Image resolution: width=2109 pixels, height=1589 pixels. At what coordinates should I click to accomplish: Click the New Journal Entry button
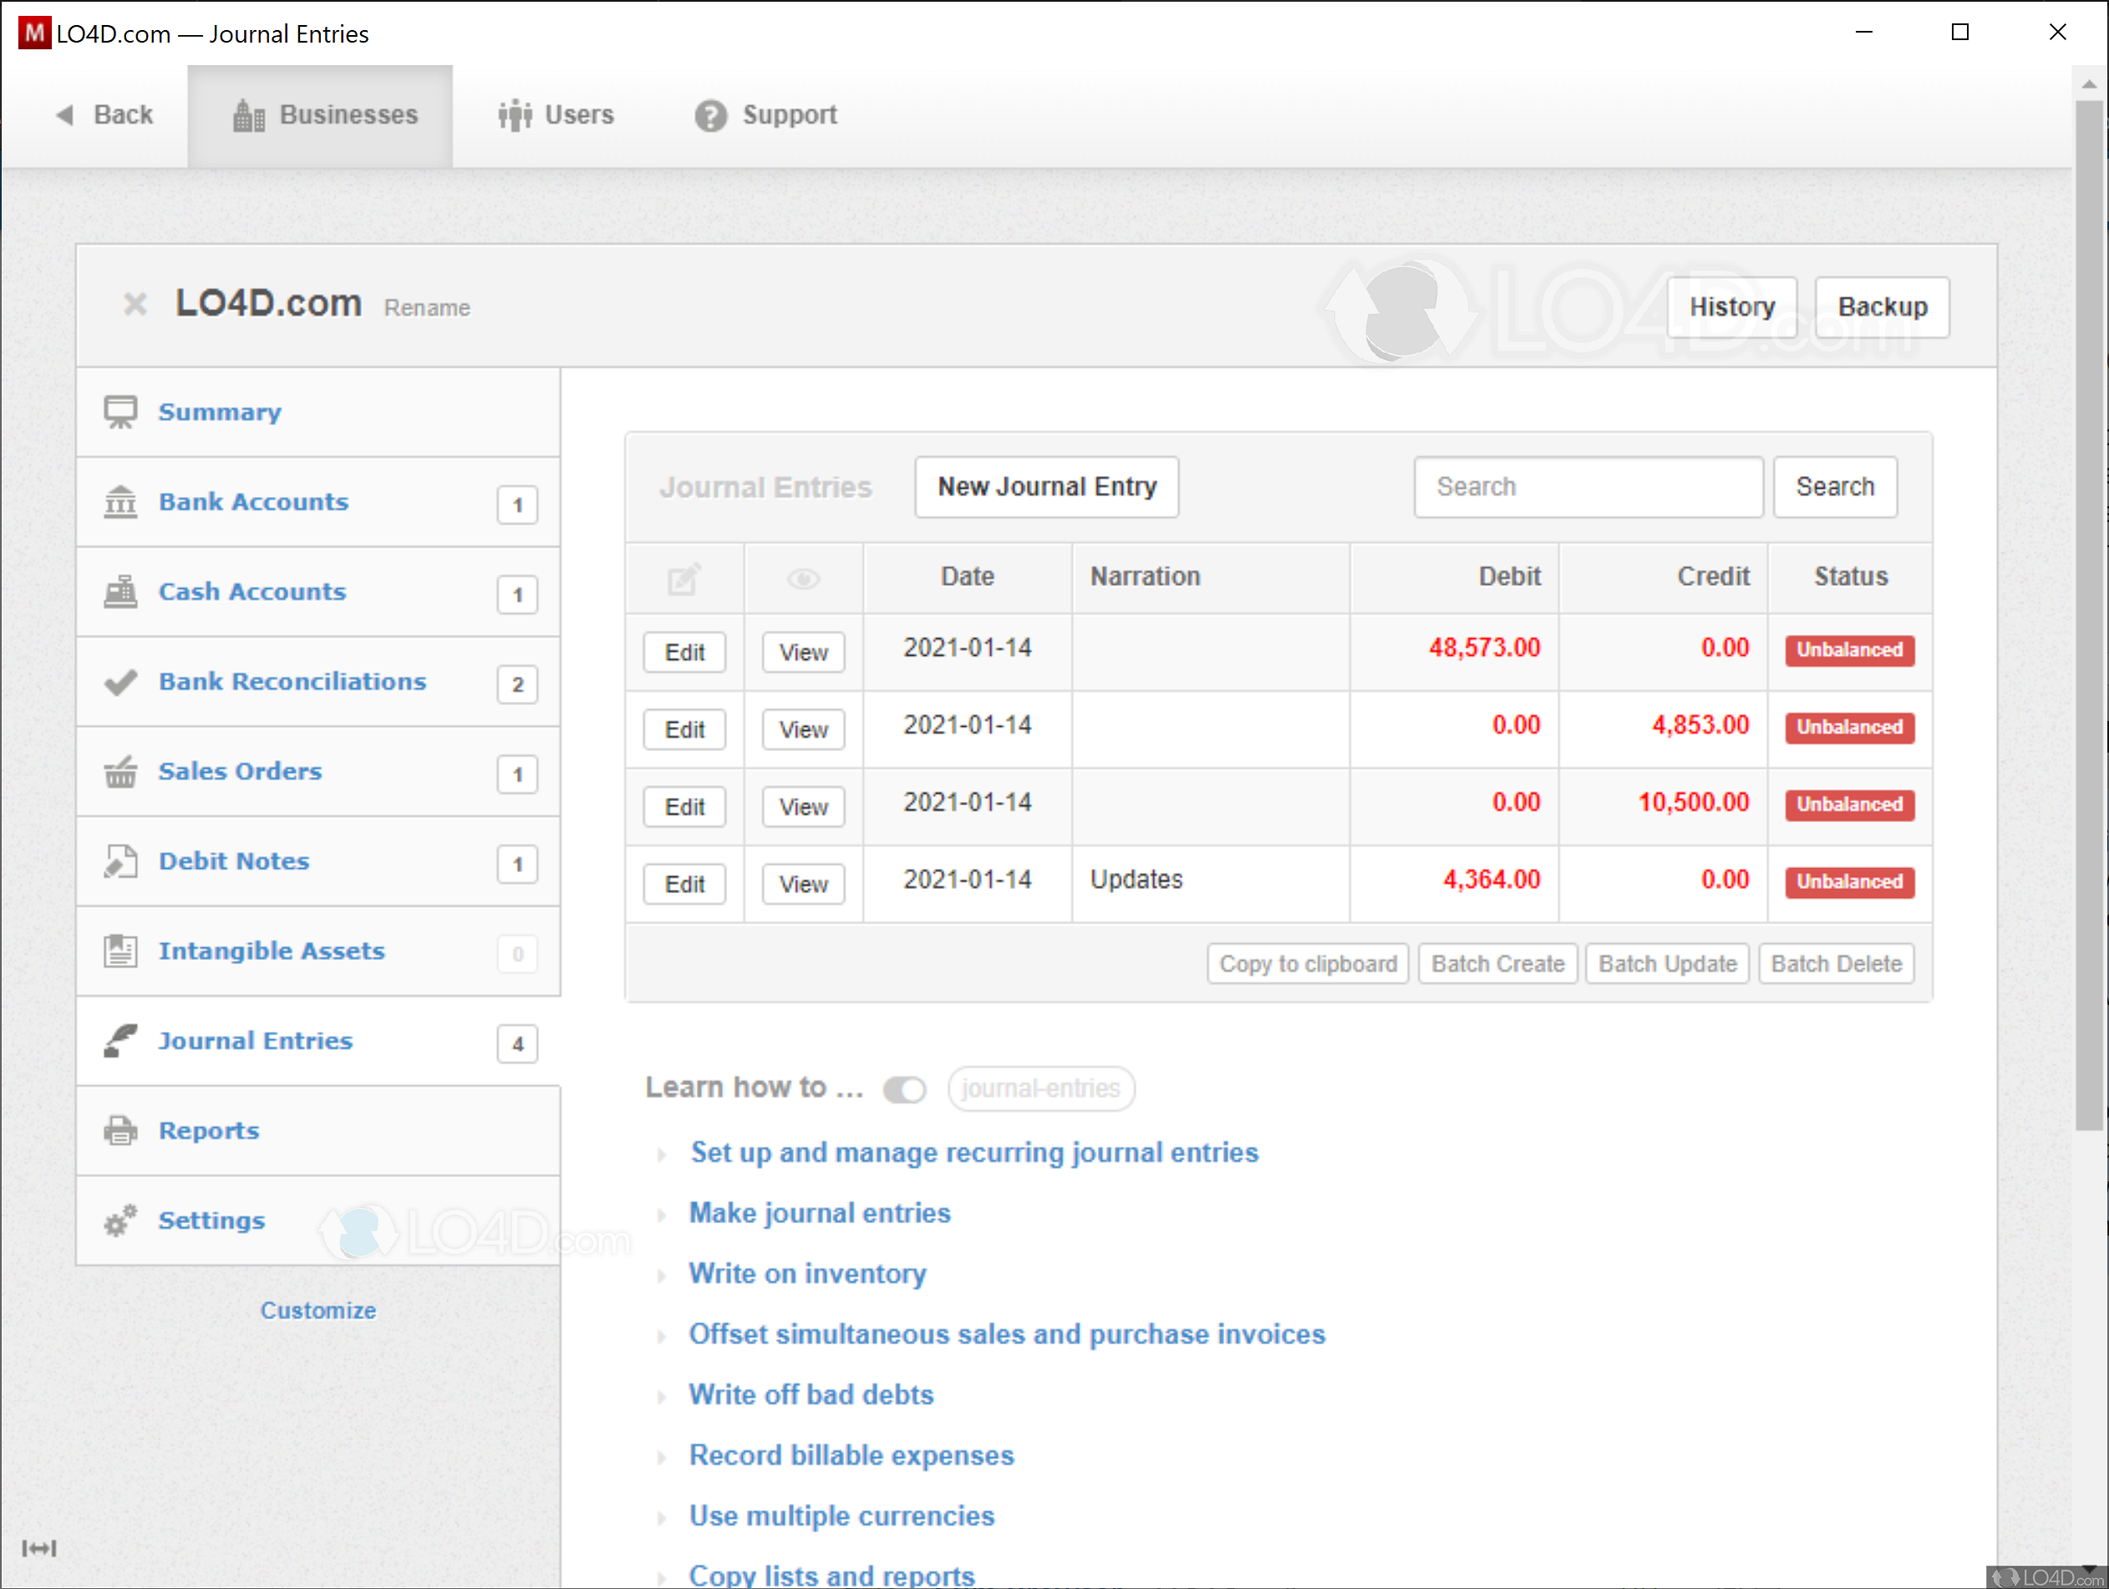pyautogui.click(x=1047, y=487)
